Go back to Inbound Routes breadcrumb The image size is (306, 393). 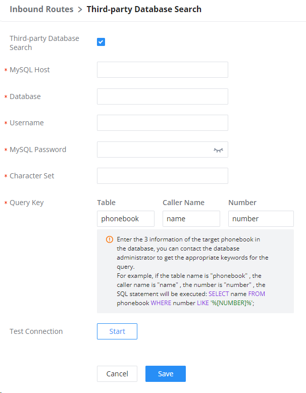[x=41, y=9]
